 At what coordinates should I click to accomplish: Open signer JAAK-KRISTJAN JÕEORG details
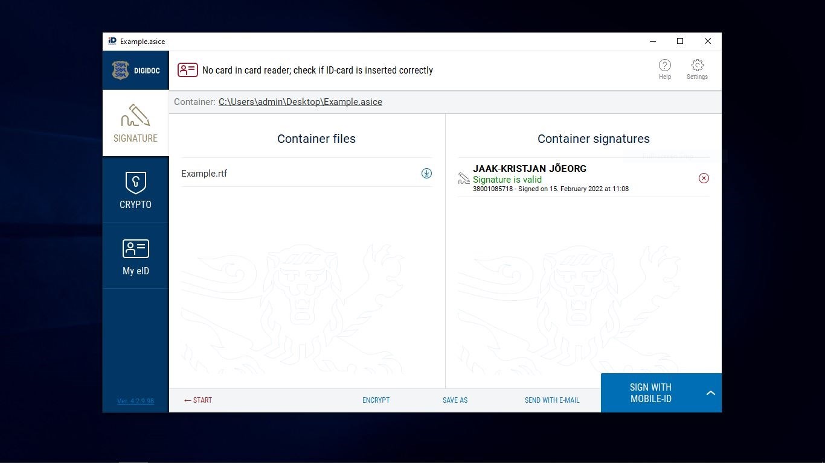click(x=530, y=168)
